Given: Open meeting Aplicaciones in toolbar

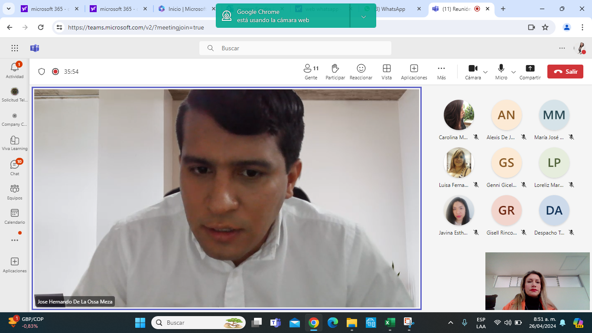Looking at the screenshot, I should [x=414, y=72].
